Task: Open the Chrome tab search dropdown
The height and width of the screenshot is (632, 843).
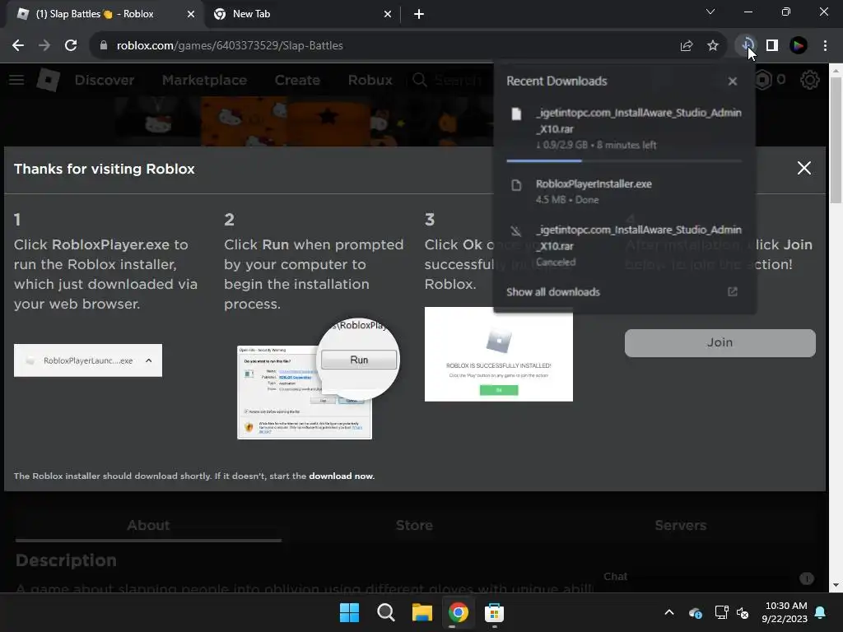Action: 710,12
